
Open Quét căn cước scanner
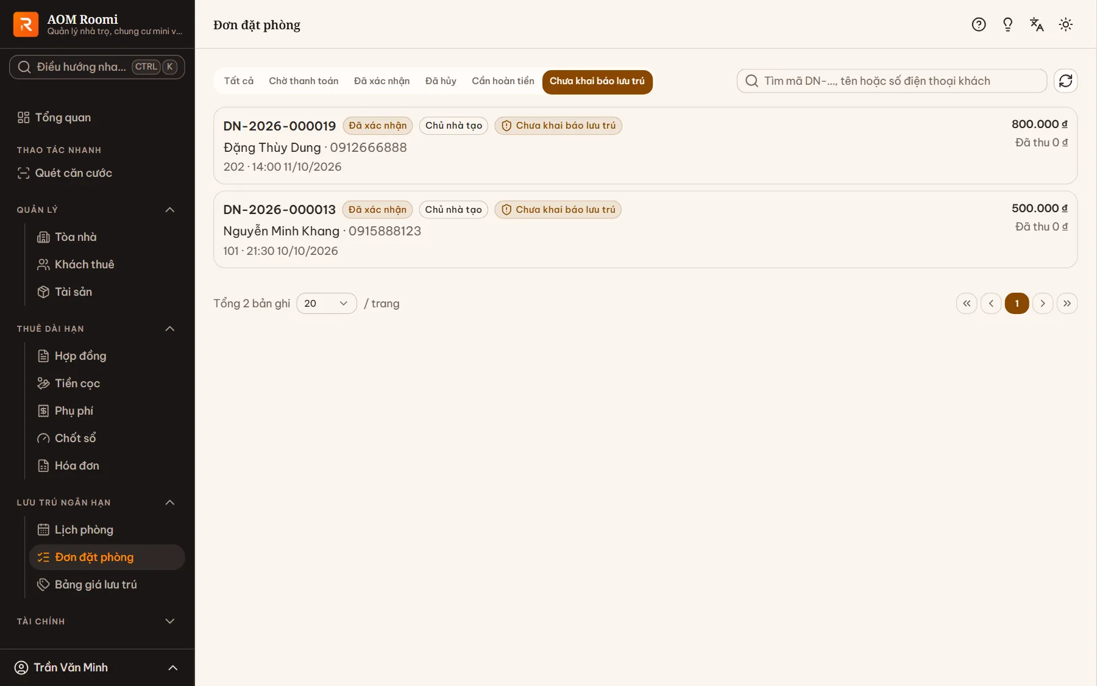coord(98,173)
